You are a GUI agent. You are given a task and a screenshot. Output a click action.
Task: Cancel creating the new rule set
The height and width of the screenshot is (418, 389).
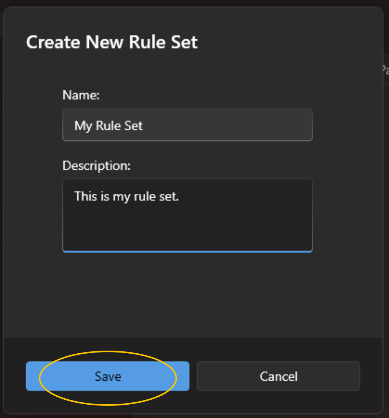[278, 377]
